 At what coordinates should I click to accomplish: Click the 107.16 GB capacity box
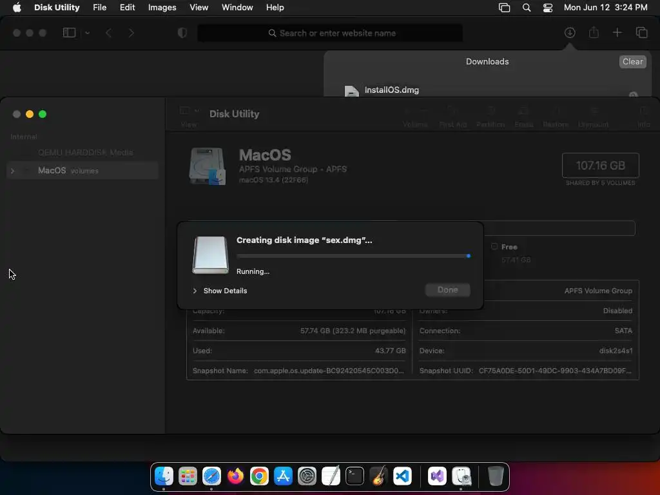600,166
